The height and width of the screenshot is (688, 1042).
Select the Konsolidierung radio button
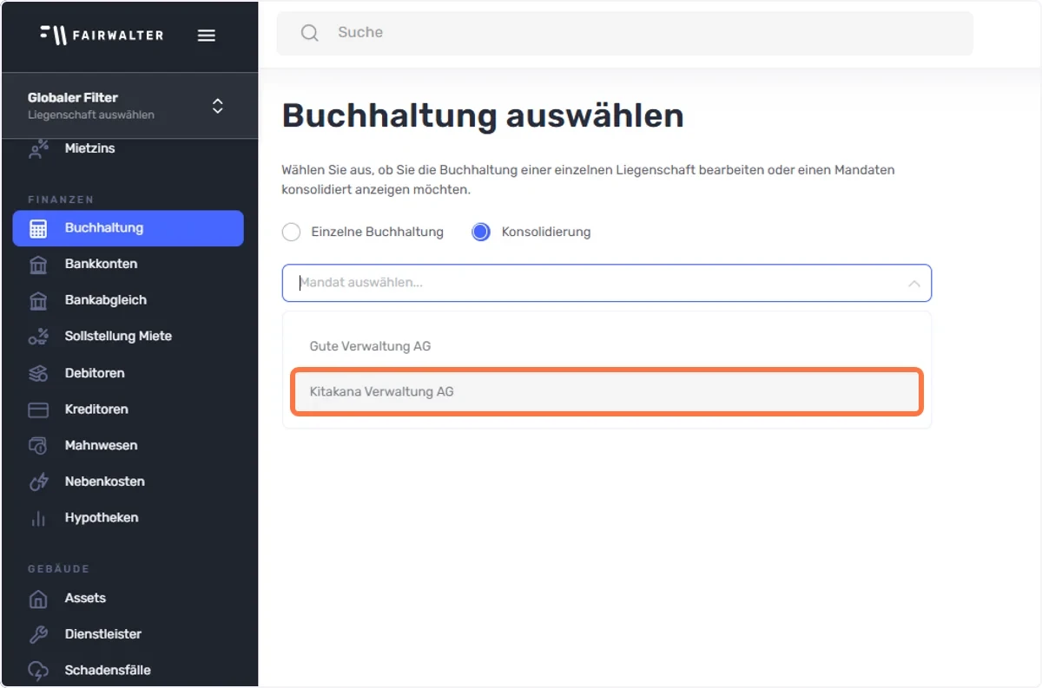point(481,233)
